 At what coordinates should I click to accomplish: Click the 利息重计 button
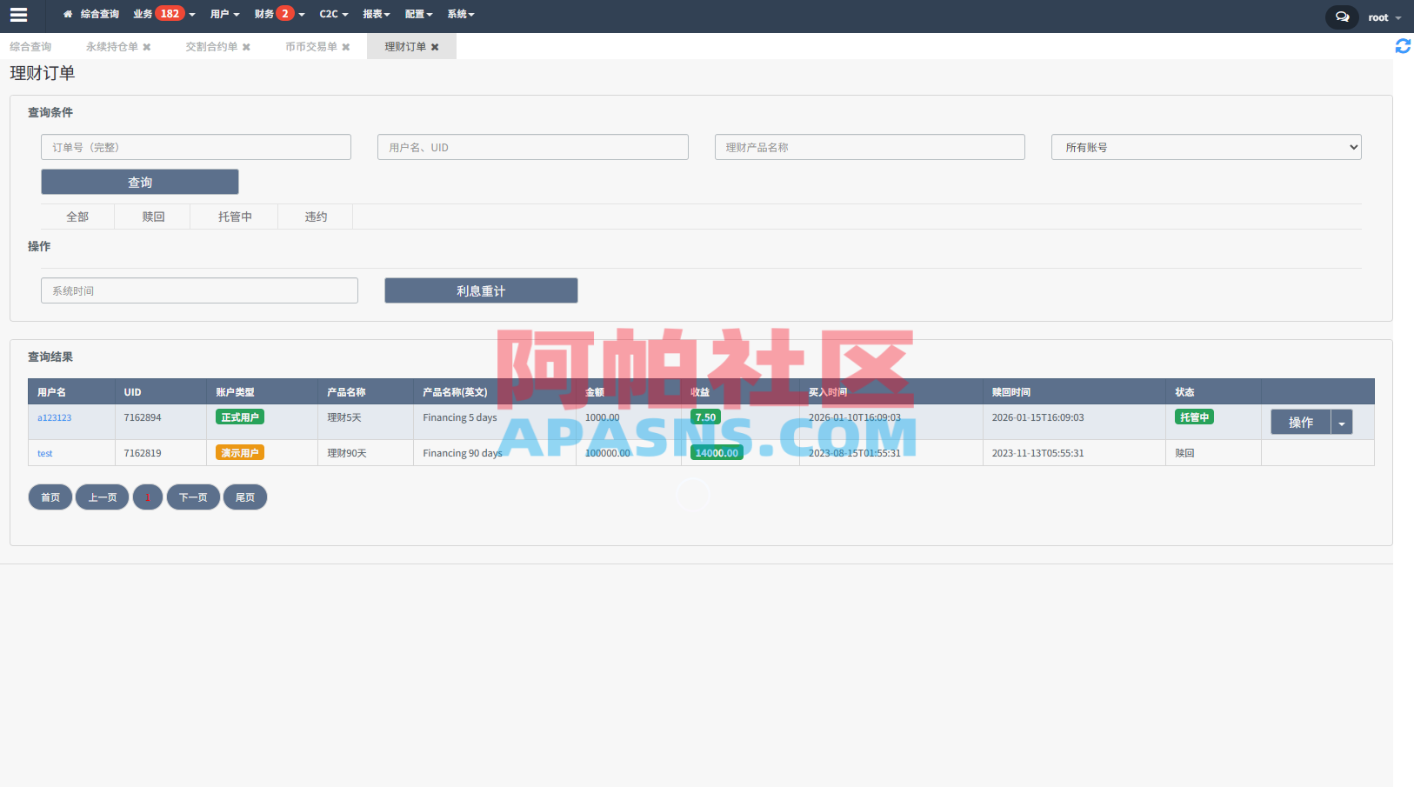pyautogui.click(x=481, y=290)
